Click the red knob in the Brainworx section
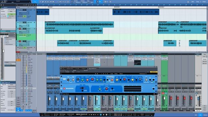Screen dimensions: 208x117 pos(107,89)
